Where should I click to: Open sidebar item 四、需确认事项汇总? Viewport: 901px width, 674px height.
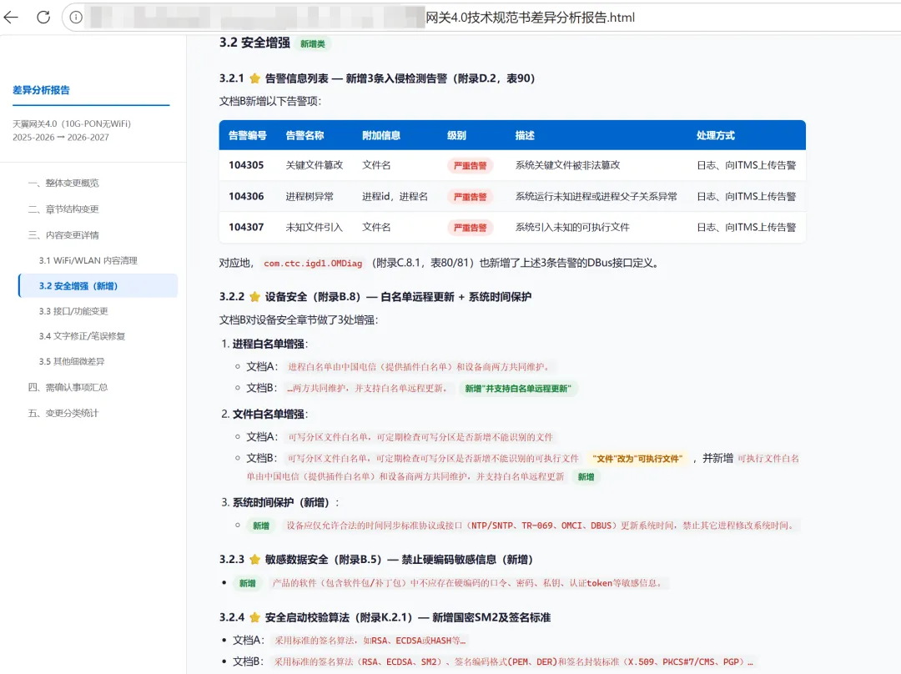tap(68, 387)
